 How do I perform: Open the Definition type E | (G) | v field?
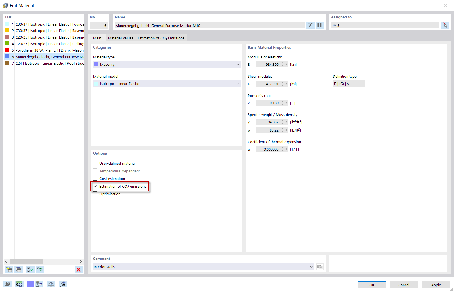tap(349, 84)
